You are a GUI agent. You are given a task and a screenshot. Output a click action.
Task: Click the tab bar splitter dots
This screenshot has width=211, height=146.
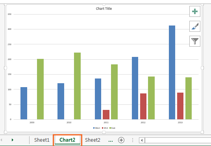click(x=133, y=140)
